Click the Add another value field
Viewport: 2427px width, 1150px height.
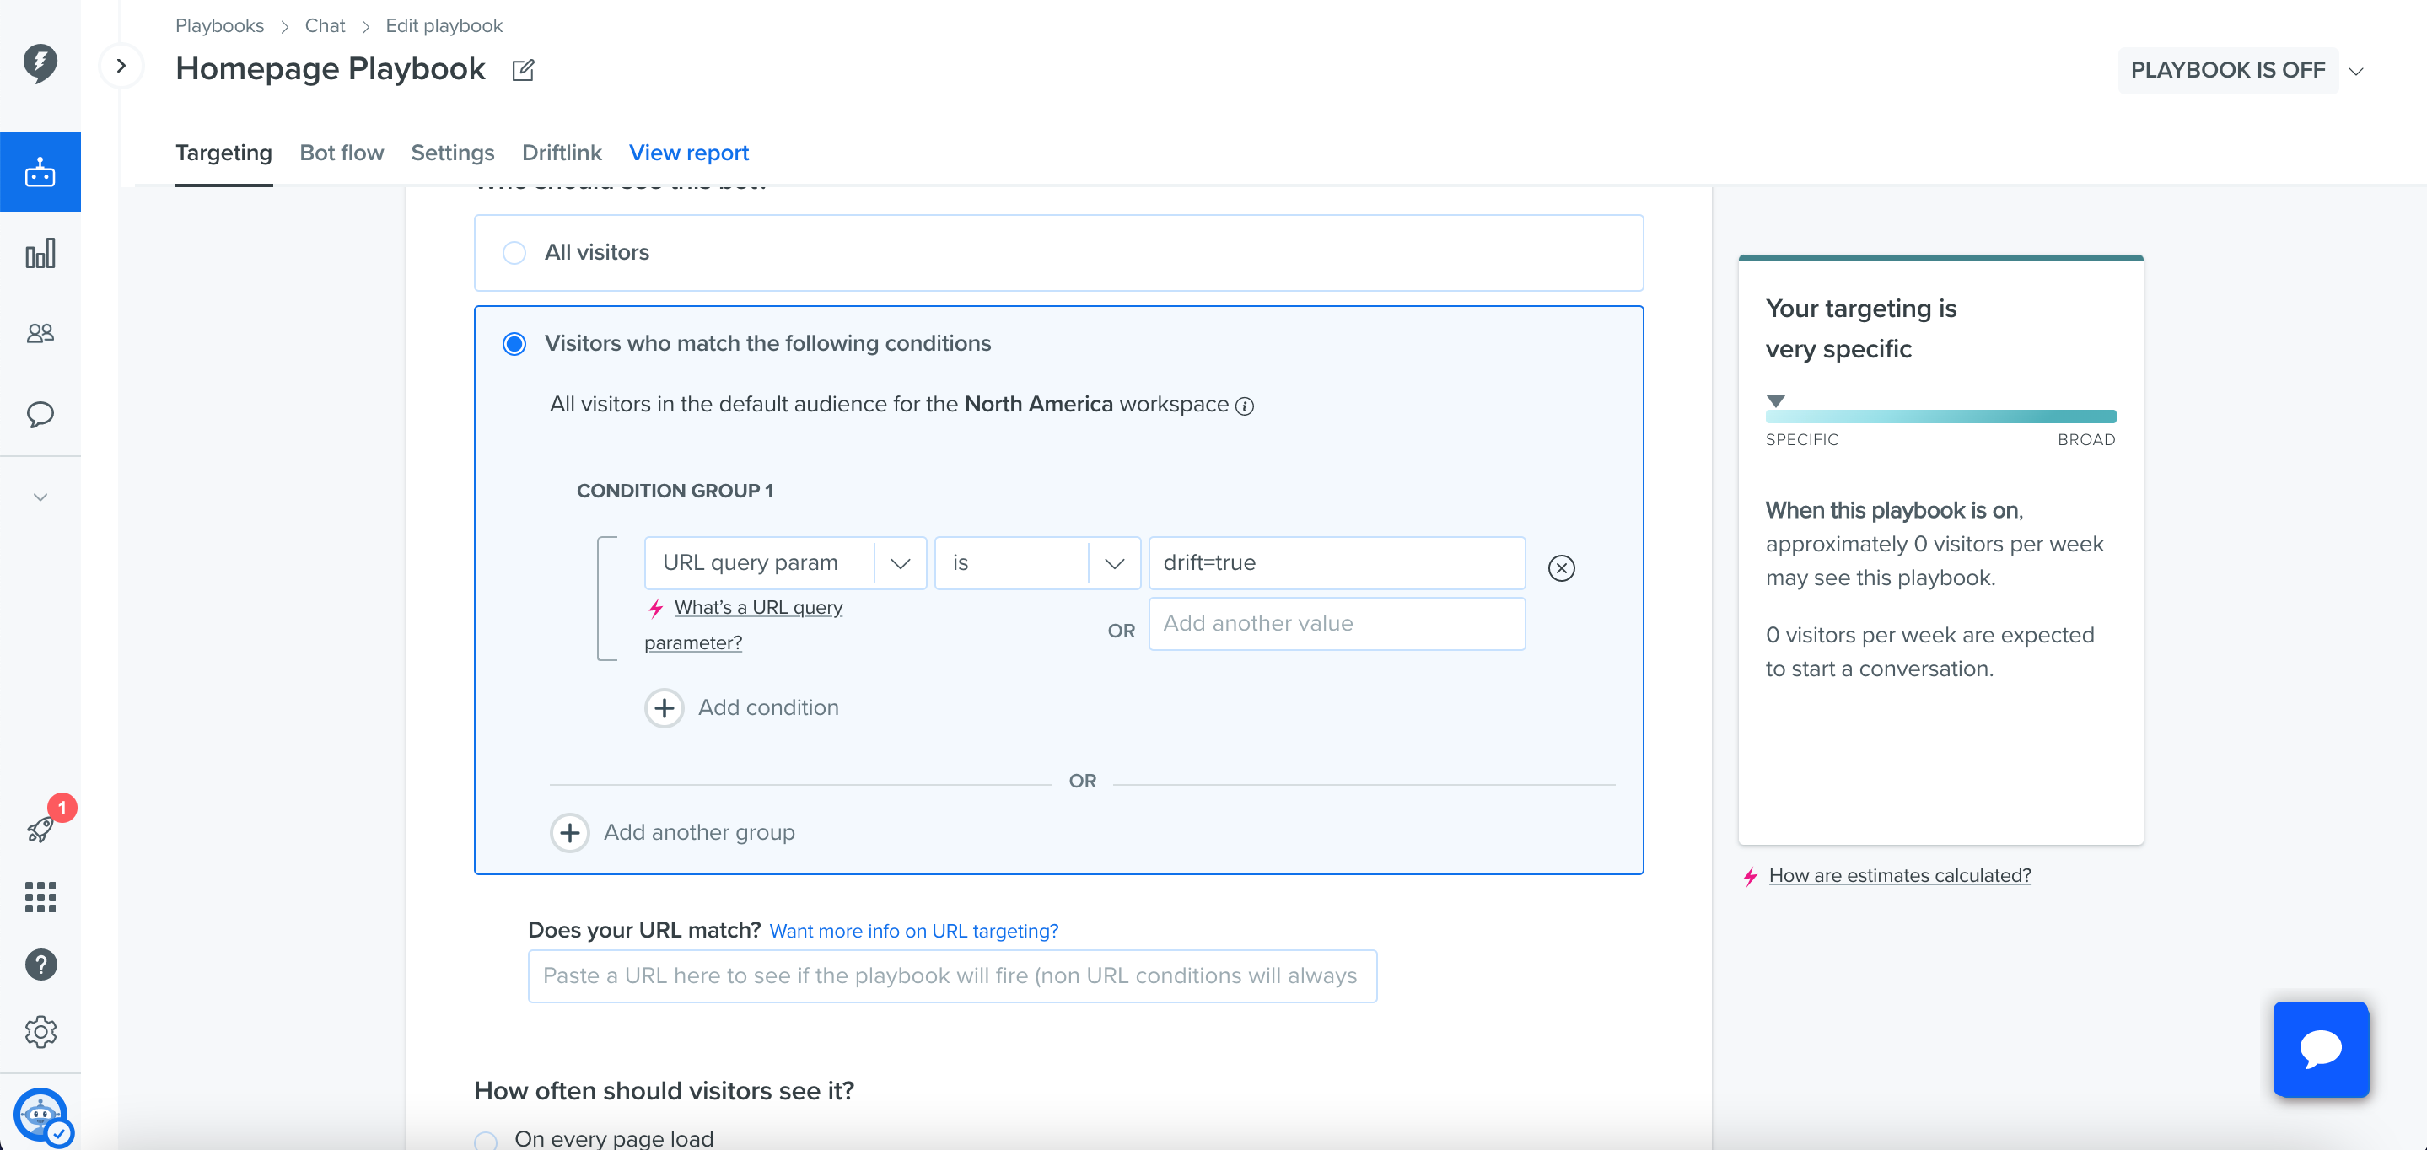pos(1337,624)
